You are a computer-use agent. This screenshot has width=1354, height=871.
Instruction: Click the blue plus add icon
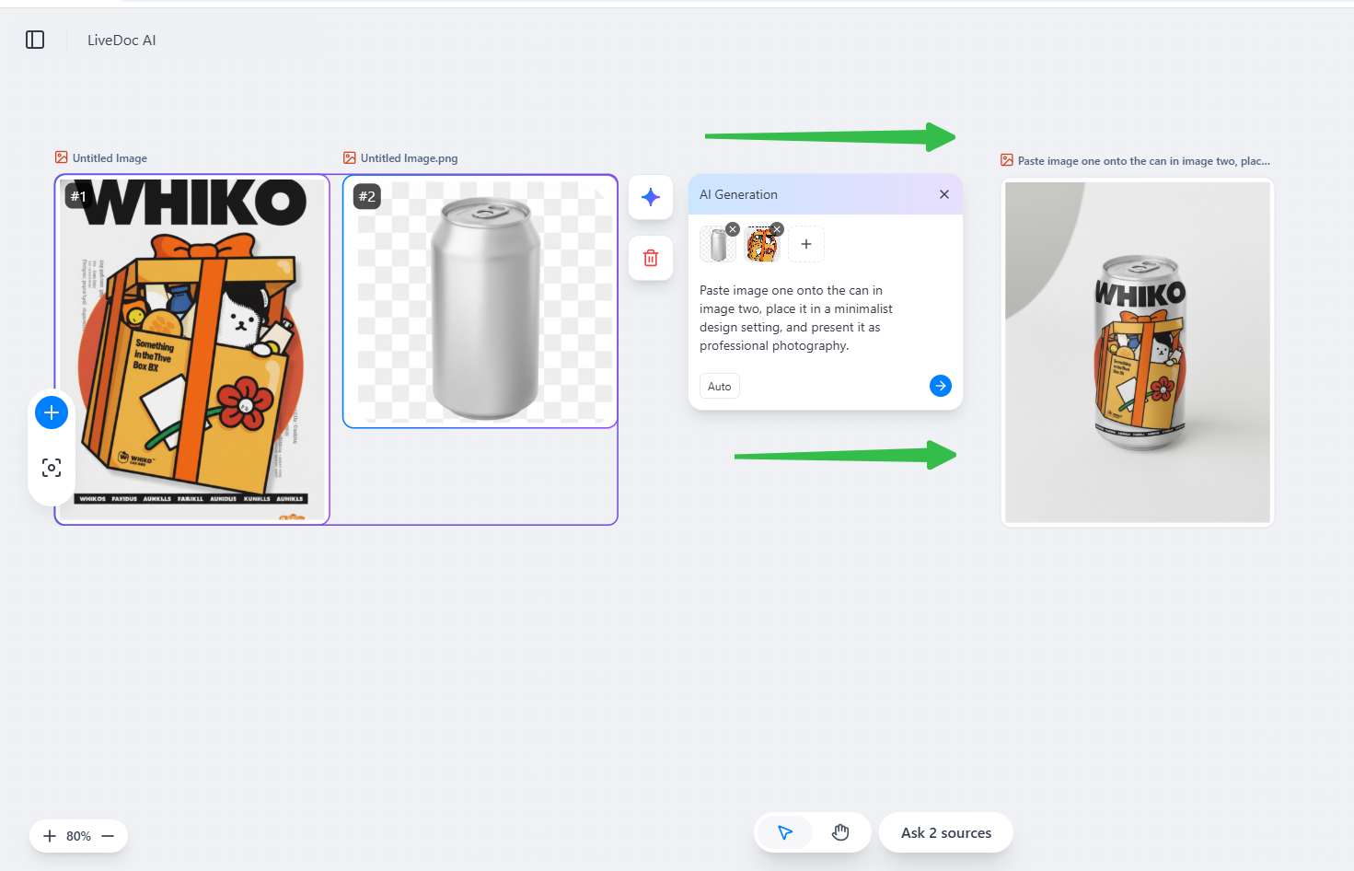point(51,412)
